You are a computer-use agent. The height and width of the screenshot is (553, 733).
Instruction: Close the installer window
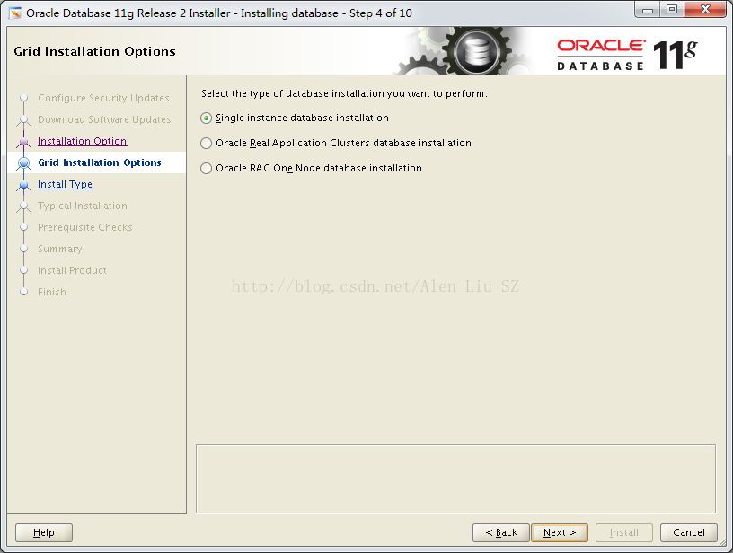coord(706,10)
